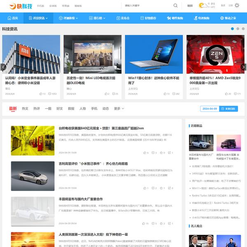247x247 pixels.
Task: Click the search magnifier icon
Action: click(x=176, y=6)
